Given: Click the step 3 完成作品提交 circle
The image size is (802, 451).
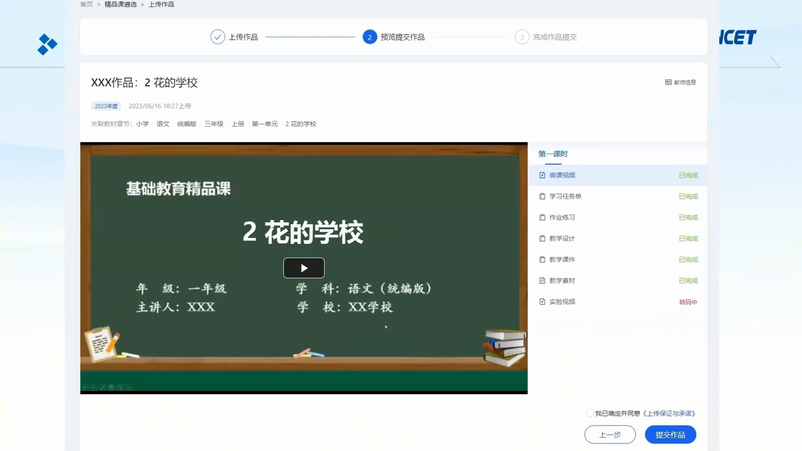Looking at the screenshot, I should pyautogui.click(x=522, y=37).
